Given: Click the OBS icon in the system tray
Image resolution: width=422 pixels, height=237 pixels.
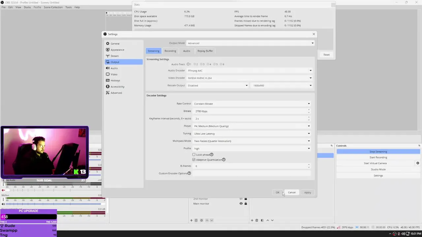Looking at the screenshot, I should 394,234.
